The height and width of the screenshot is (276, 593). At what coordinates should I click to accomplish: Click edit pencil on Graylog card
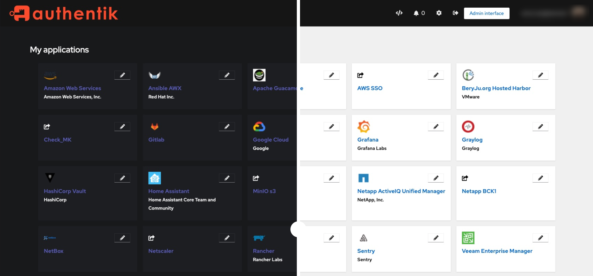point(540,127)
